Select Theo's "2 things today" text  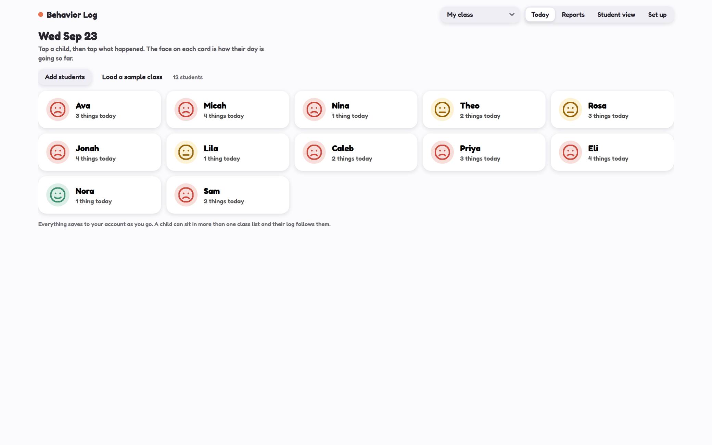coord(480,116)
